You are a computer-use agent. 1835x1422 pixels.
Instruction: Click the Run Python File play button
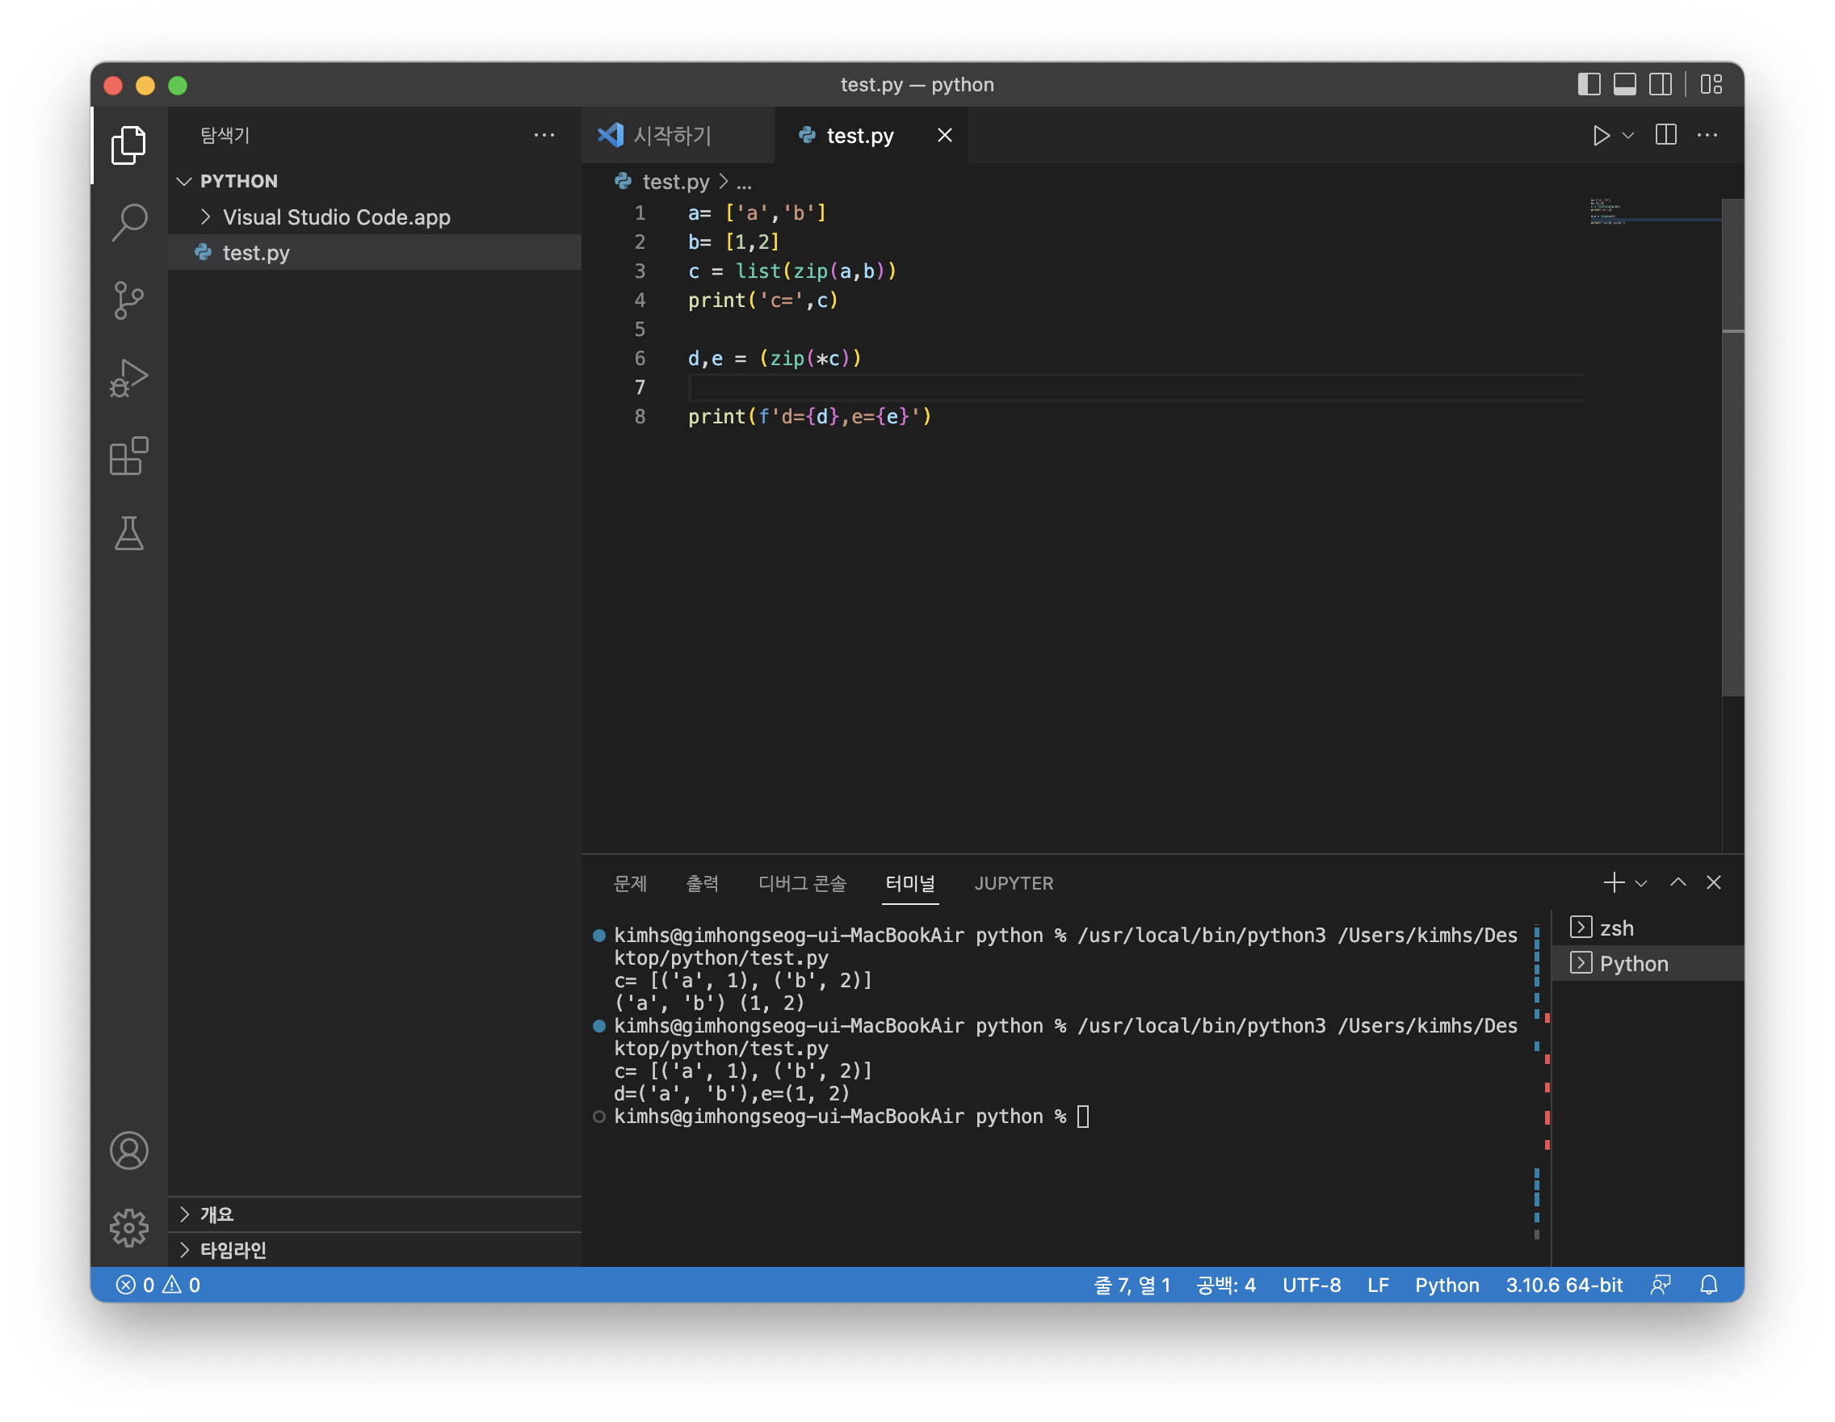click(1601, 135)
